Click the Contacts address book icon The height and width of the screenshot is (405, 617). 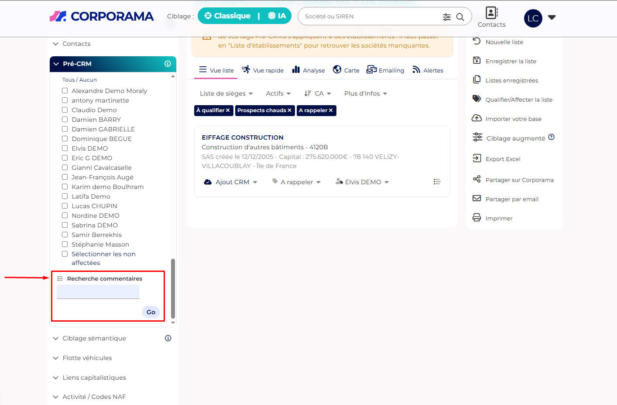[491, 13]
